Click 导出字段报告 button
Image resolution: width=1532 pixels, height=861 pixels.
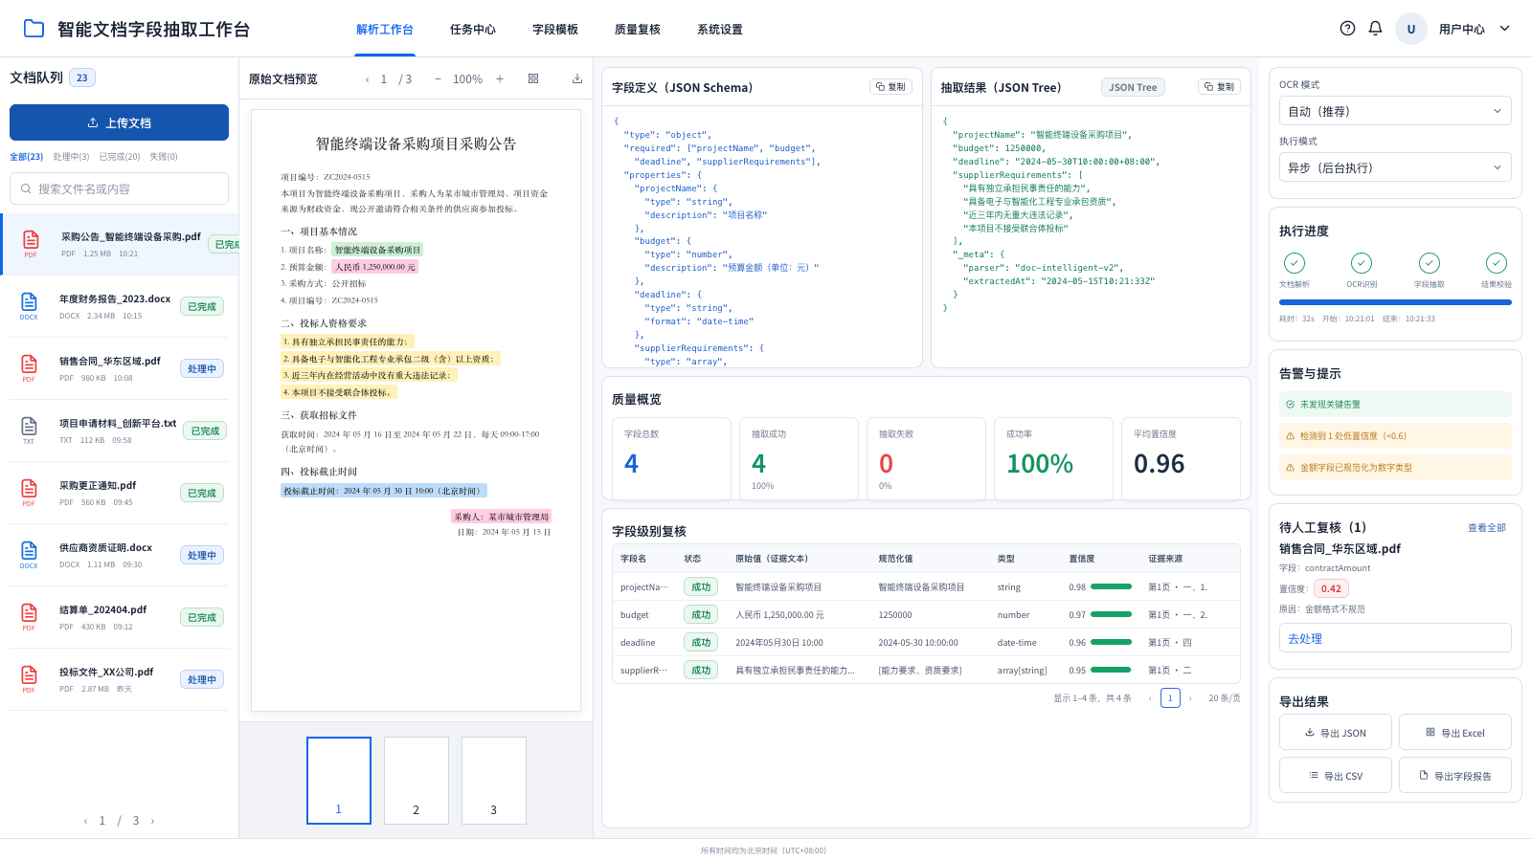[x=1455, y=776]
